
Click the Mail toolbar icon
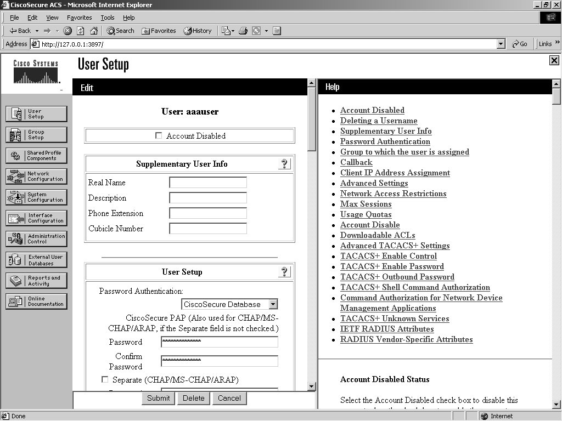pos(226,31)
